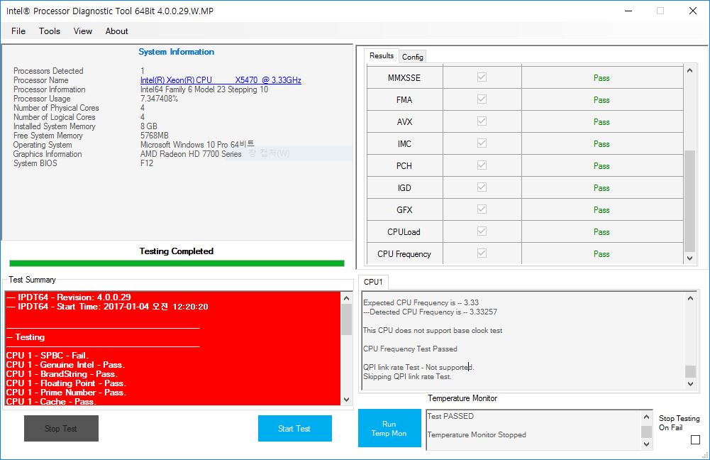Screen dimensions: 710x460
Task: Click the 'CPU 1 - Floating Point - Pass' line
Action: 66,383
